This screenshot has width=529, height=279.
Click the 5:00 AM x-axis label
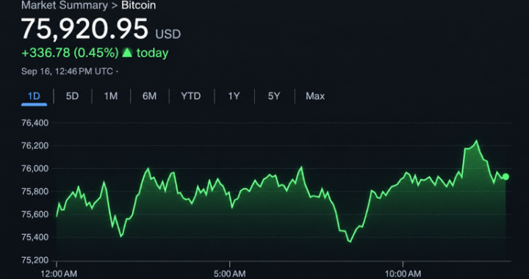(230, 274)
